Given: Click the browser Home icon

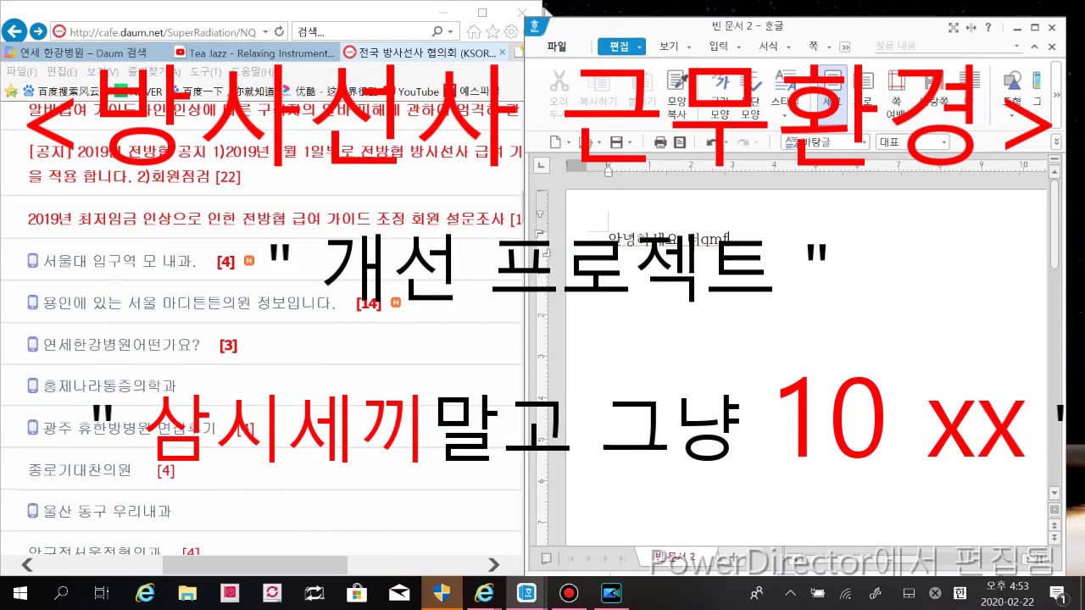Looking at the screenshot, I should pos(474,31).
